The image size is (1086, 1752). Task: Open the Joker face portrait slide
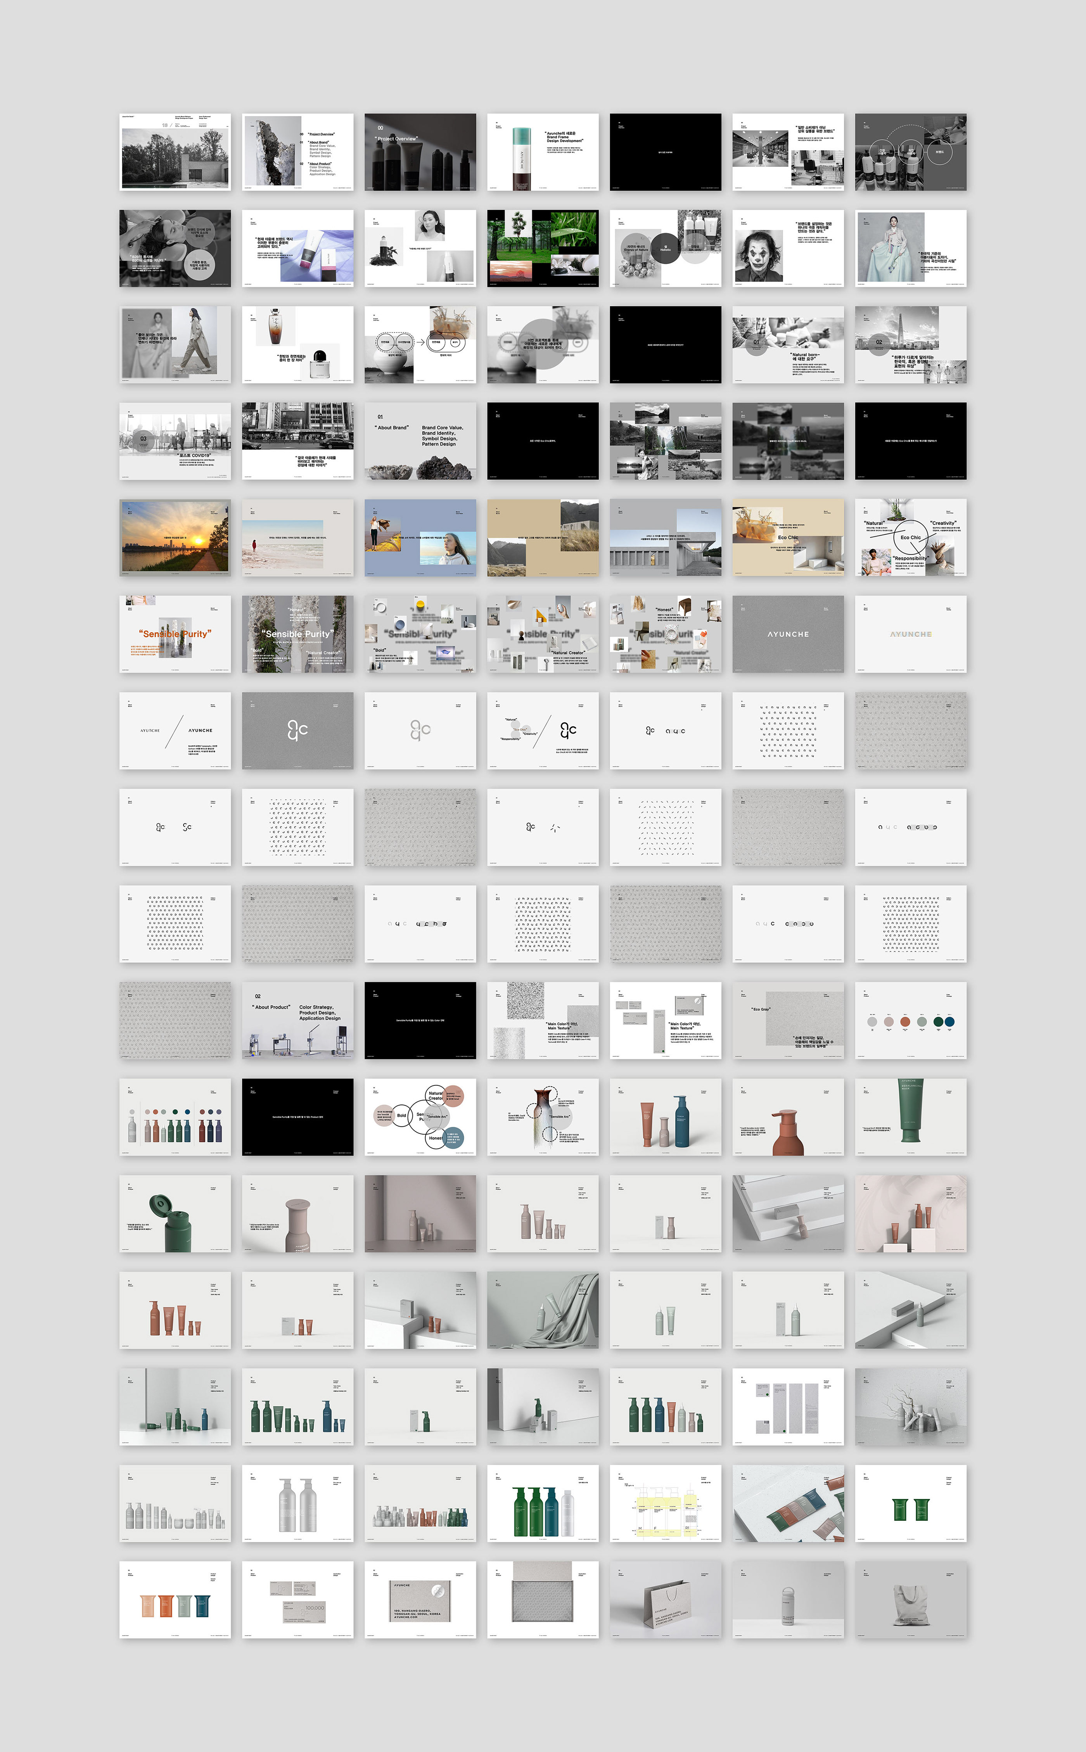point(788,249)
